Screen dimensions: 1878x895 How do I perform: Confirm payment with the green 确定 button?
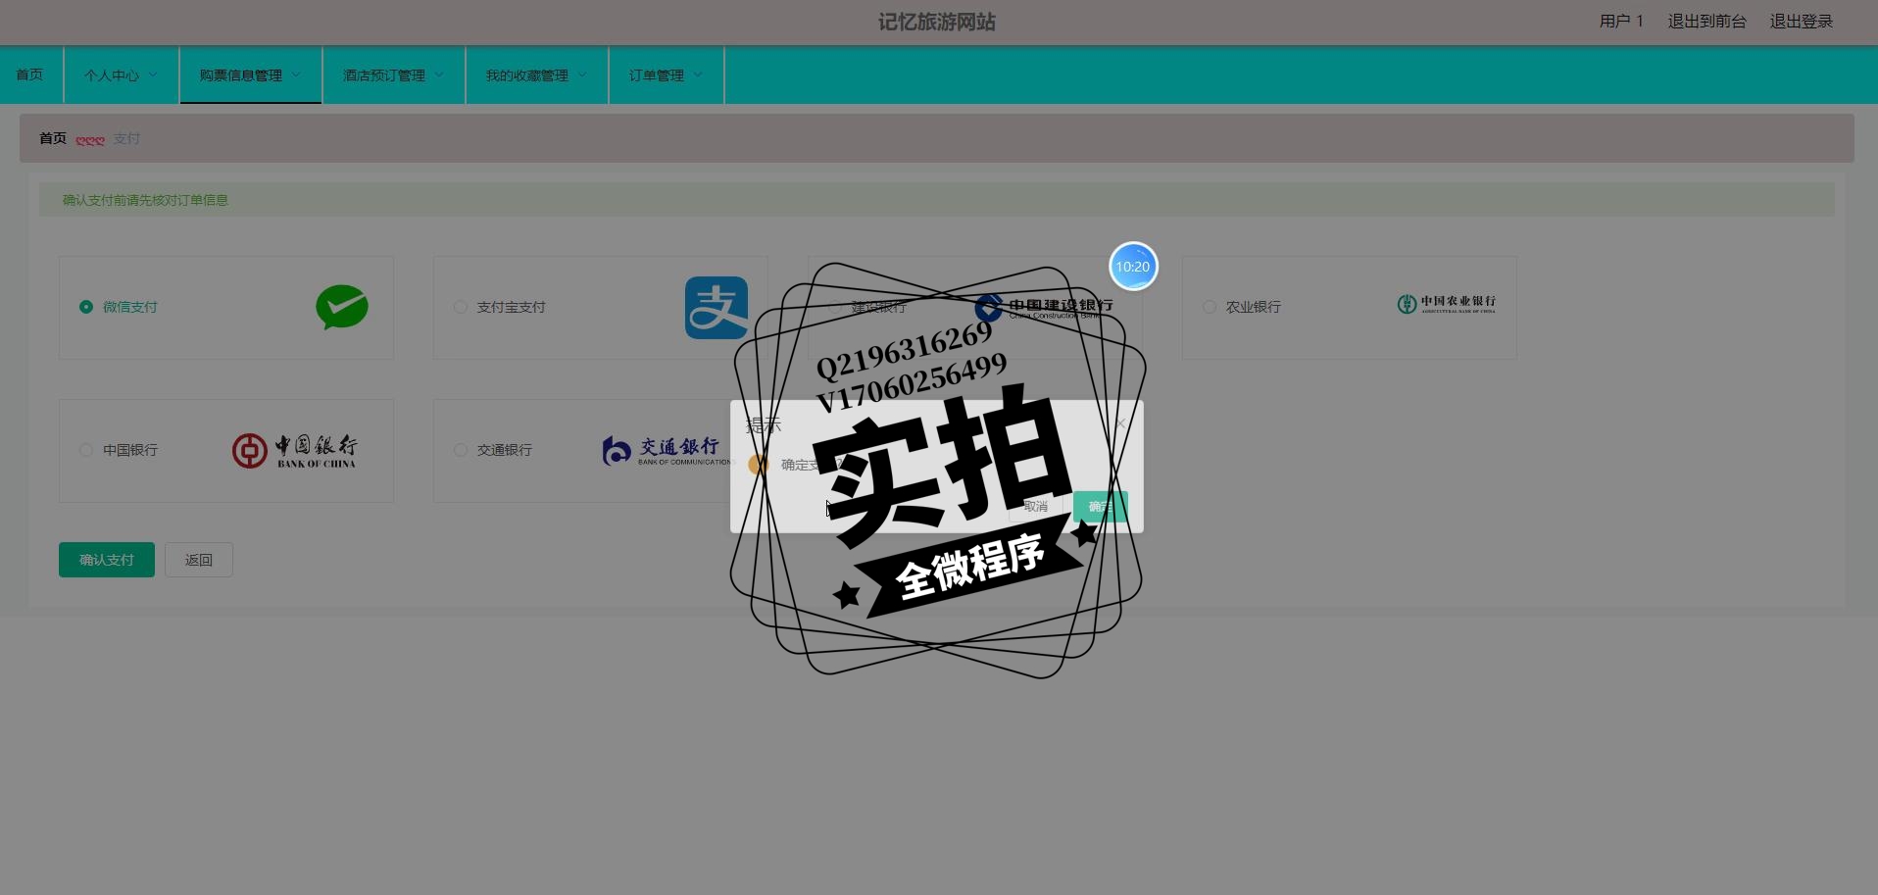pos(1101,507)
